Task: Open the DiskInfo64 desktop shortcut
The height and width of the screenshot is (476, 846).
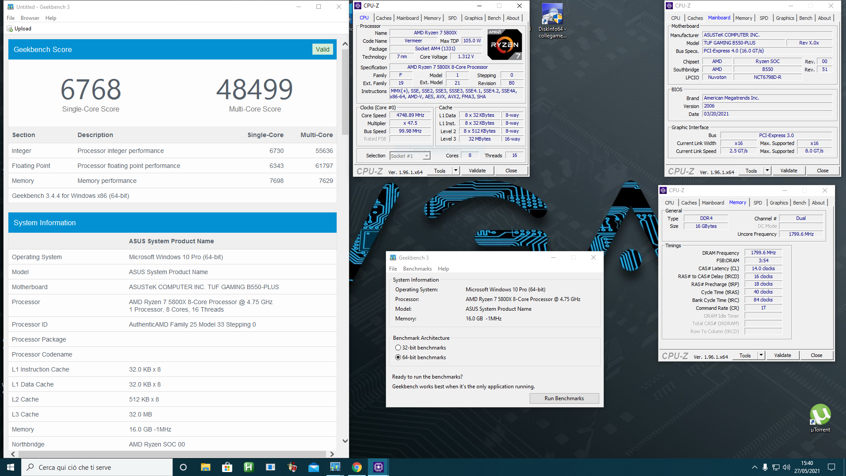Action: (552, 21)
